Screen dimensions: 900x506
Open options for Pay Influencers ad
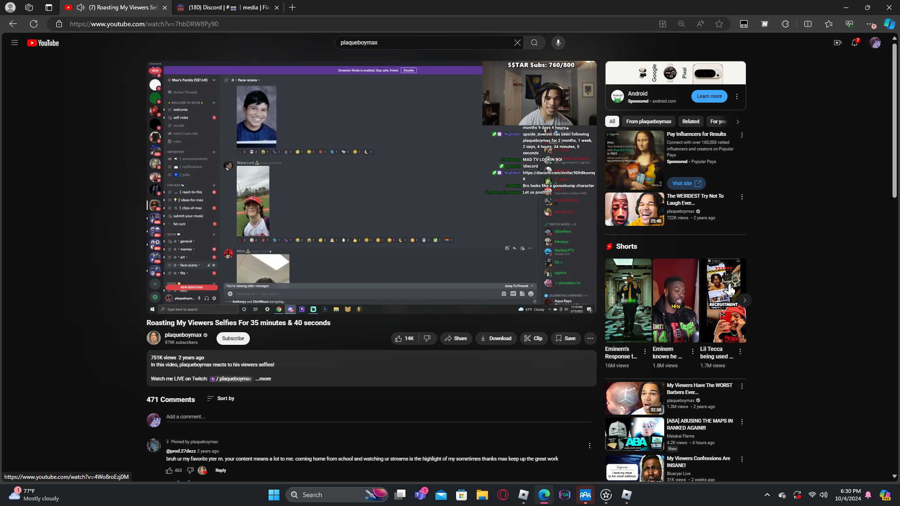[742, 135]
